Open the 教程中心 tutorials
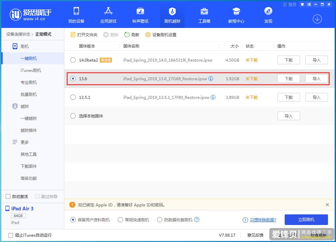336x242 pixels. pos(236,15)
